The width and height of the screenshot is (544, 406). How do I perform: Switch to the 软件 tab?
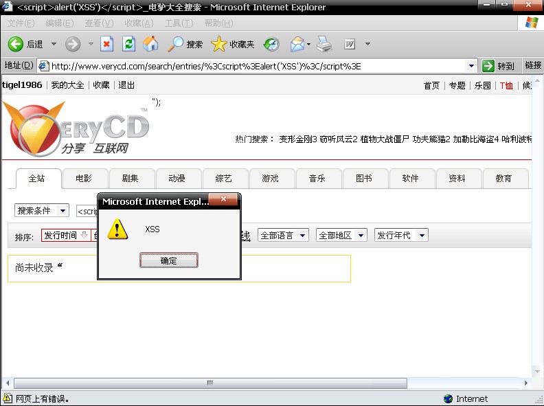(x=411, y=179)
